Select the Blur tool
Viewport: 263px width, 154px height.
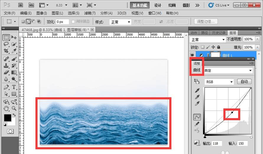(6, 79)
